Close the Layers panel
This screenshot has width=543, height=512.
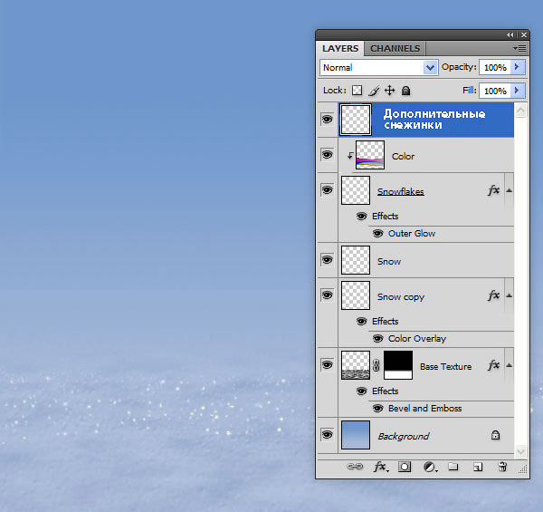[524, 35]
